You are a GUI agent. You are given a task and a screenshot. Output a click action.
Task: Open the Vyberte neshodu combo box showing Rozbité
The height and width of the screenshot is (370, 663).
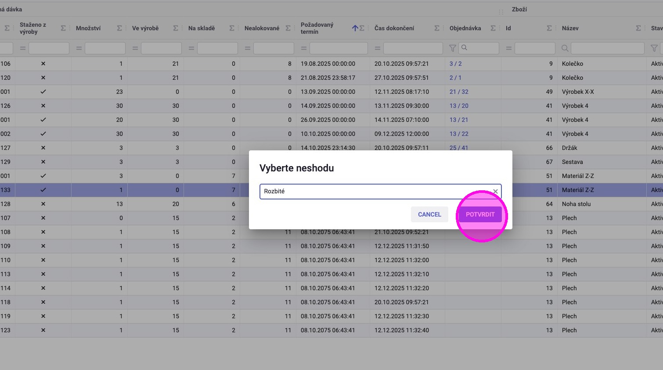pos(380,192)
